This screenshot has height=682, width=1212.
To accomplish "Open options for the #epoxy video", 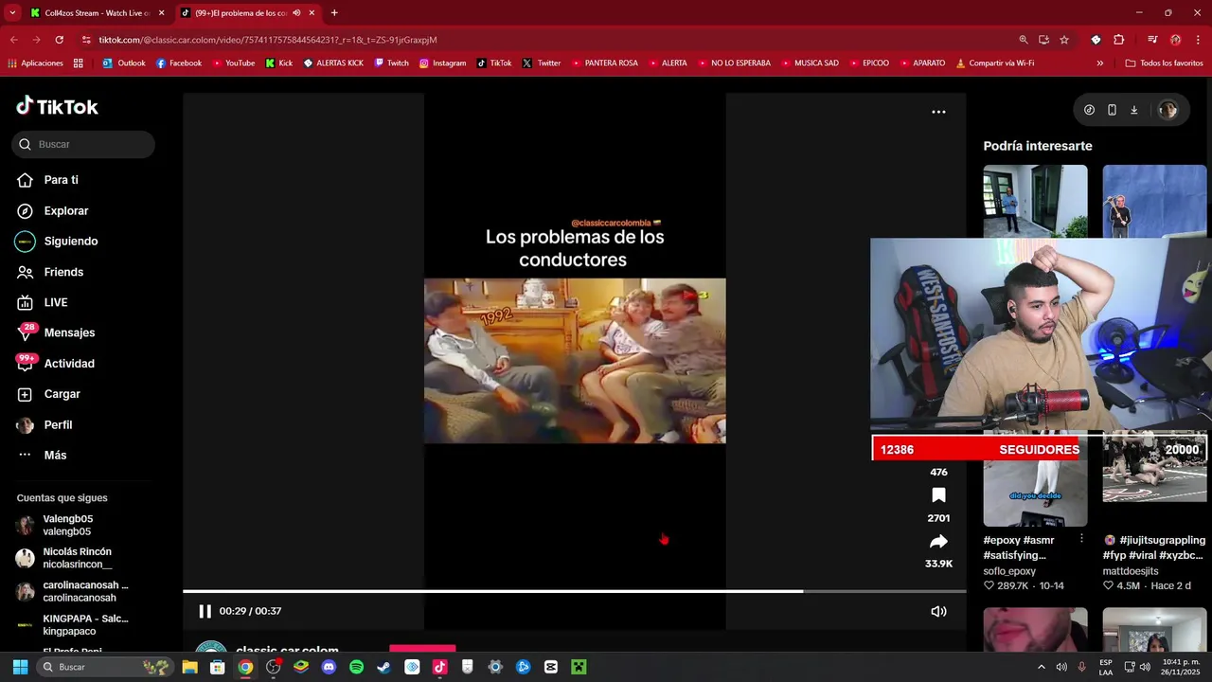I will point(1081,539).
